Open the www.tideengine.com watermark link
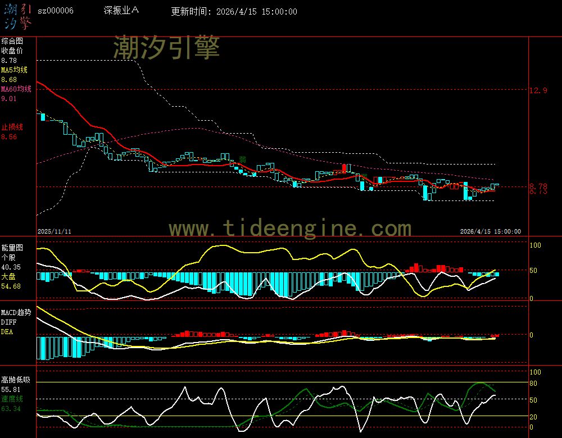This screenshot has width=562, height=438. [x=290, y=229]
